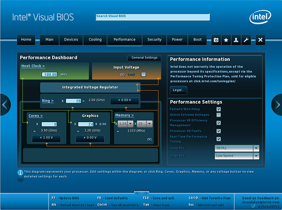Toggle Processor VR Efficiency Management checkbox
Image resolution: width=282 pixels, height=210 pixels.
[x=219, y=123]
